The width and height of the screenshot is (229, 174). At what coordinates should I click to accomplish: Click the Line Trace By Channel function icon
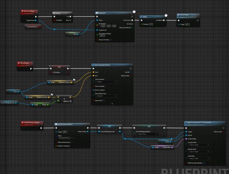(93, 65)
